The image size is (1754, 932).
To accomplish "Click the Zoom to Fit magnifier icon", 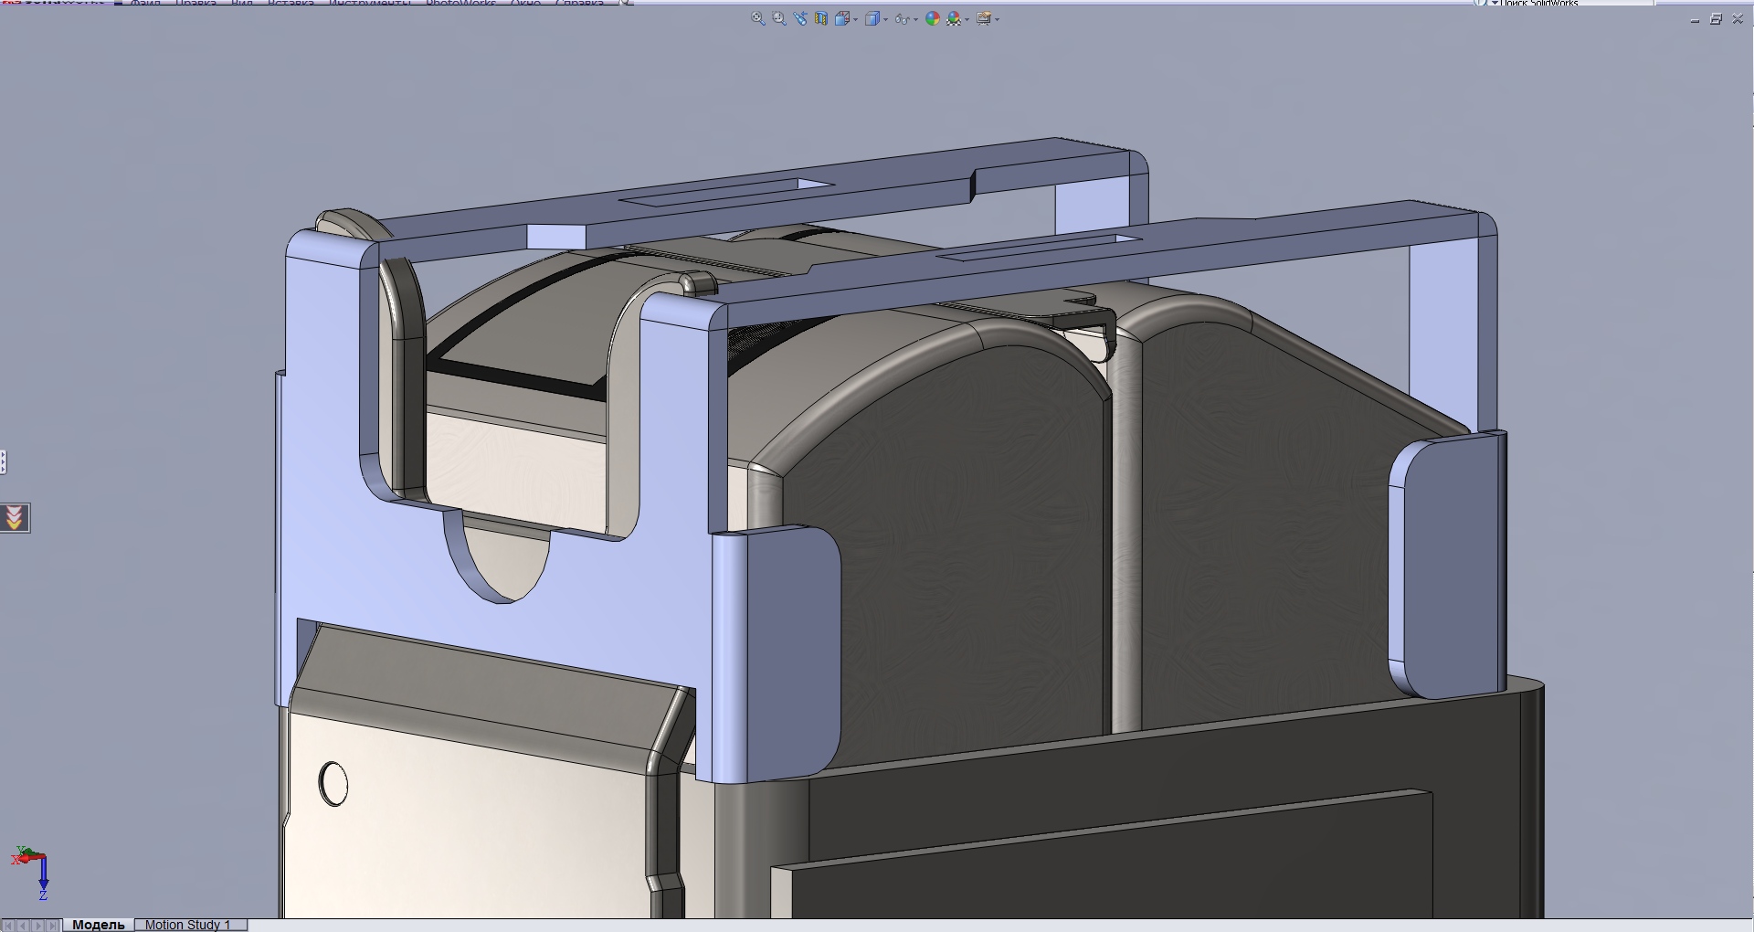I will point(757,18).
